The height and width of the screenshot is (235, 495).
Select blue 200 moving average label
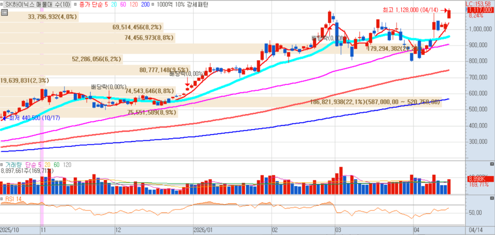click(x=147, y=5)
